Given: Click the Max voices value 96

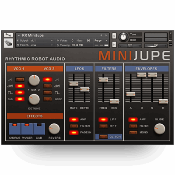Looking at the screenshot, I should point(88,41).
